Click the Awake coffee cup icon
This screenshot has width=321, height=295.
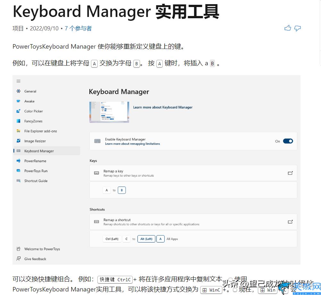point(19,101)
